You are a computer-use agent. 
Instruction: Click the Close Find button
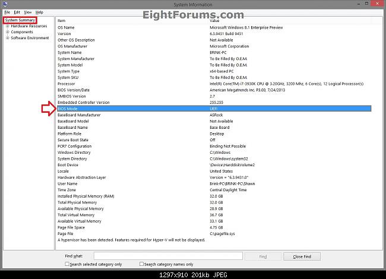[302, 256]
